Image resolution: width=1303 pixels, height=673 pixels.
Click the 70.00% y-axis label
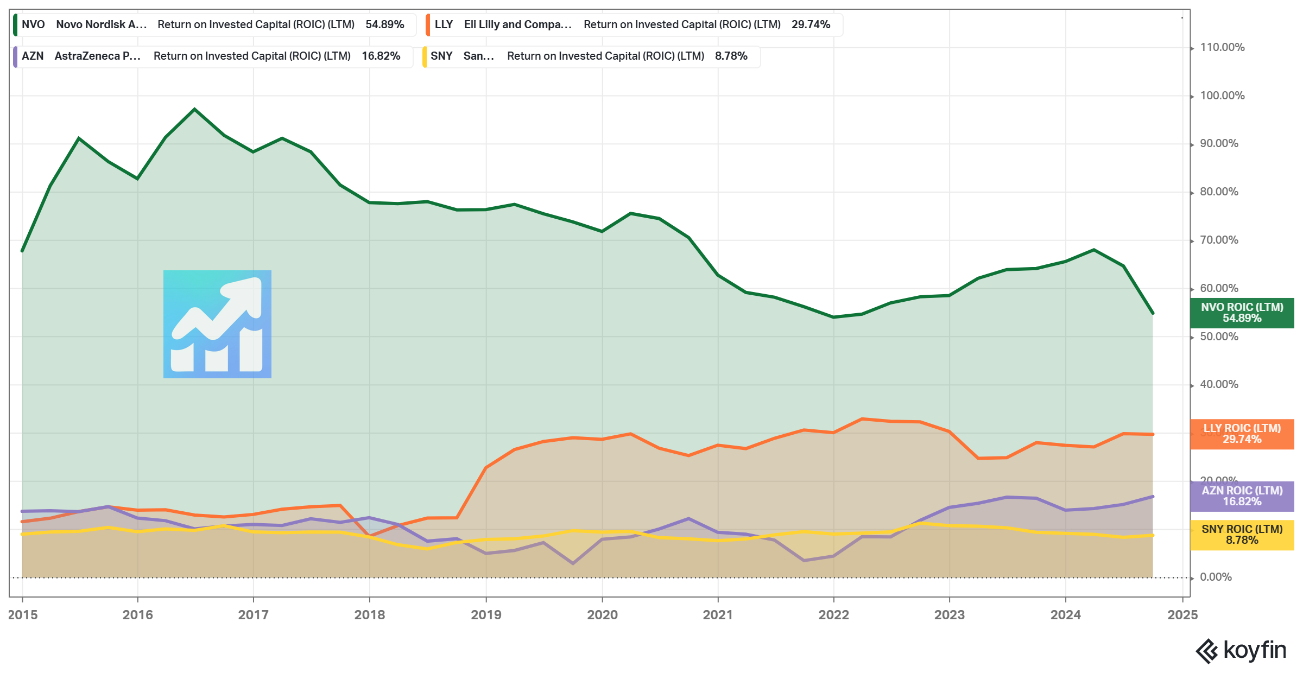coord(1219,240)
